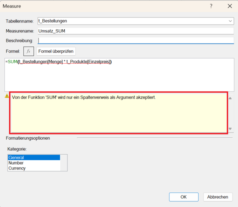Click the t_Bestellungen table name combo box
Screen dimensions: 238x207
pos(131,21)
